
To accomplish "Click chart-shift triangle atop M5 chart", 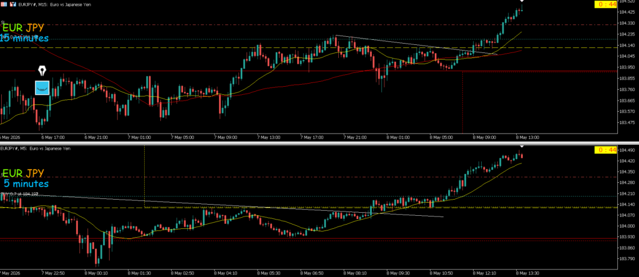I will click(x=522, y=146).
